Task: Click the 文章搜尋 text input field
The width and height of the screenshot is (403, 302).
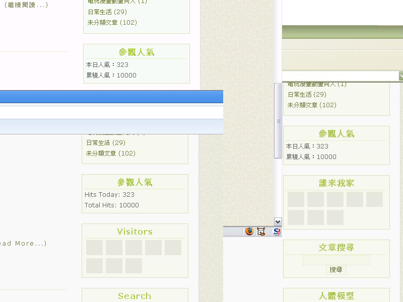Action: (336, 260)
